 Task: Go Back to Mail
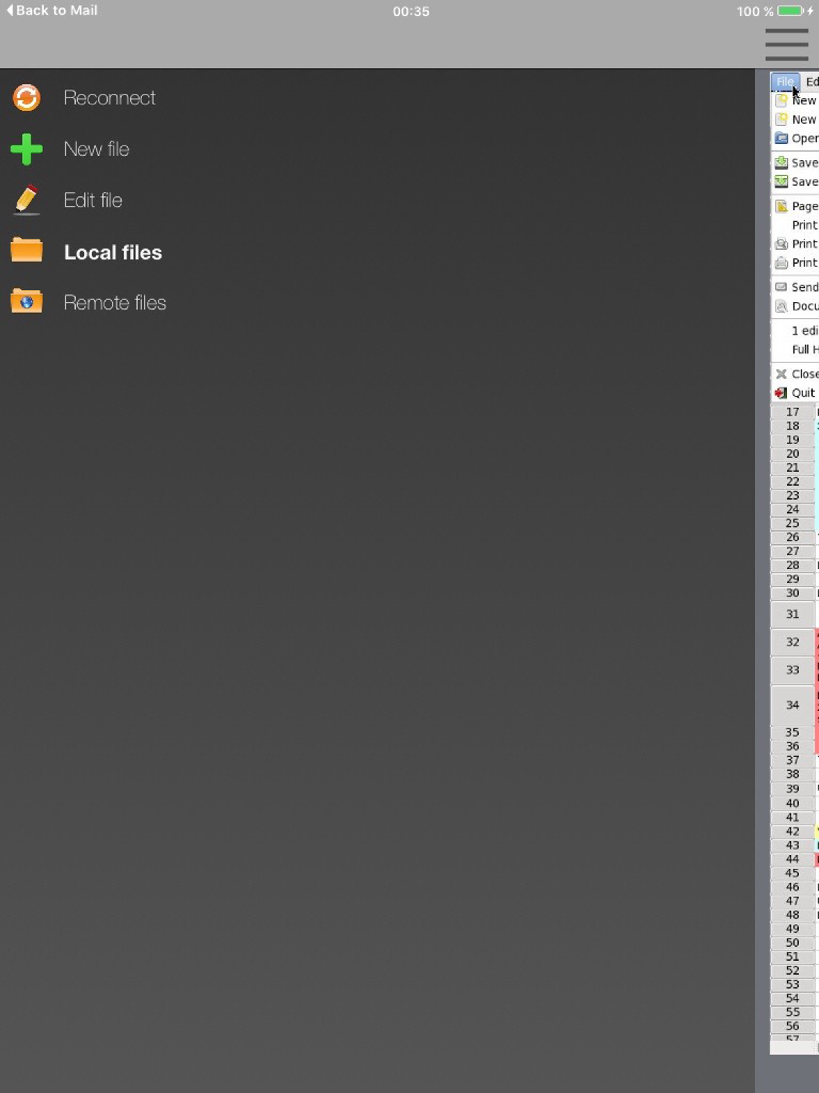(x=52, y=10)
